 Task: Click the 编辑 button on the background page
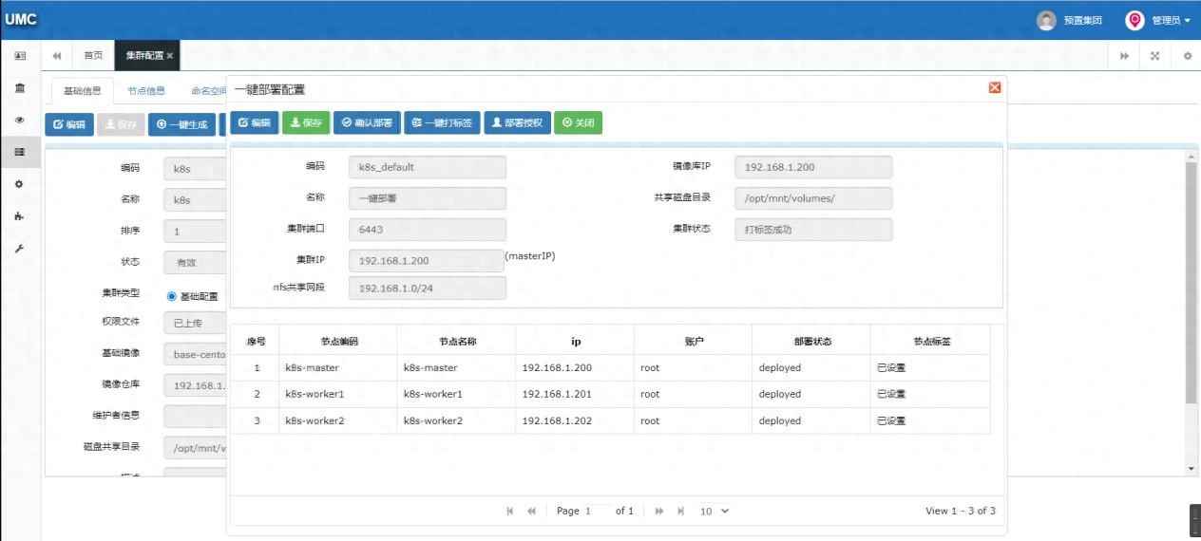[x=69, y=124]
